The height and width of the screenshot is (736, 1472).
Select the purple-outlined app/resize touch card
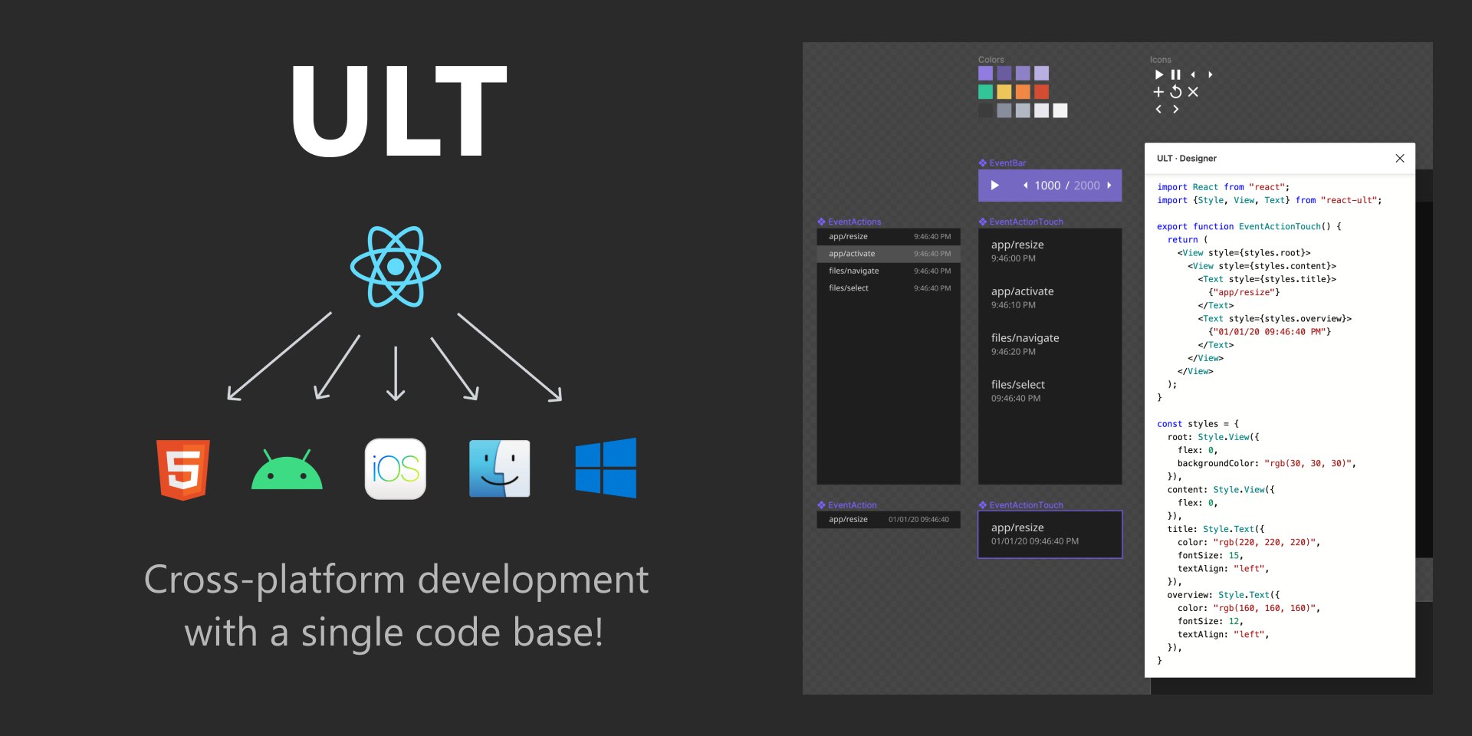pos(1050,534)
